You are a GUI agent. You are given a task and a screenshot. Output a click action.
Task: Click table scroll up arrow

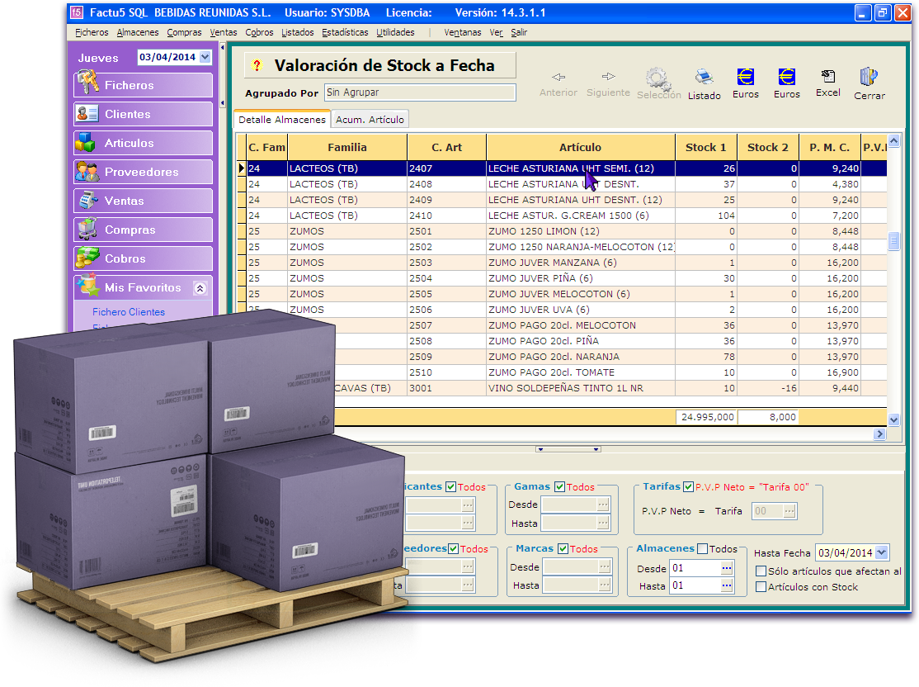coord(893,140)
